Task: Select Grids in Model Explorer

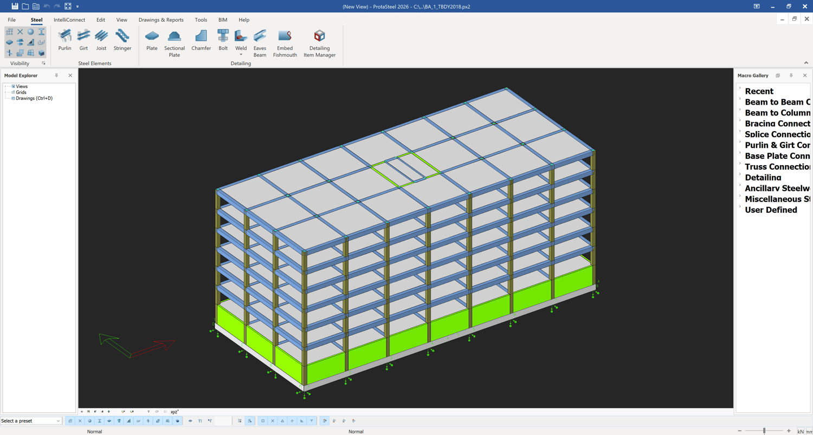Action: [x=21, y=92]
